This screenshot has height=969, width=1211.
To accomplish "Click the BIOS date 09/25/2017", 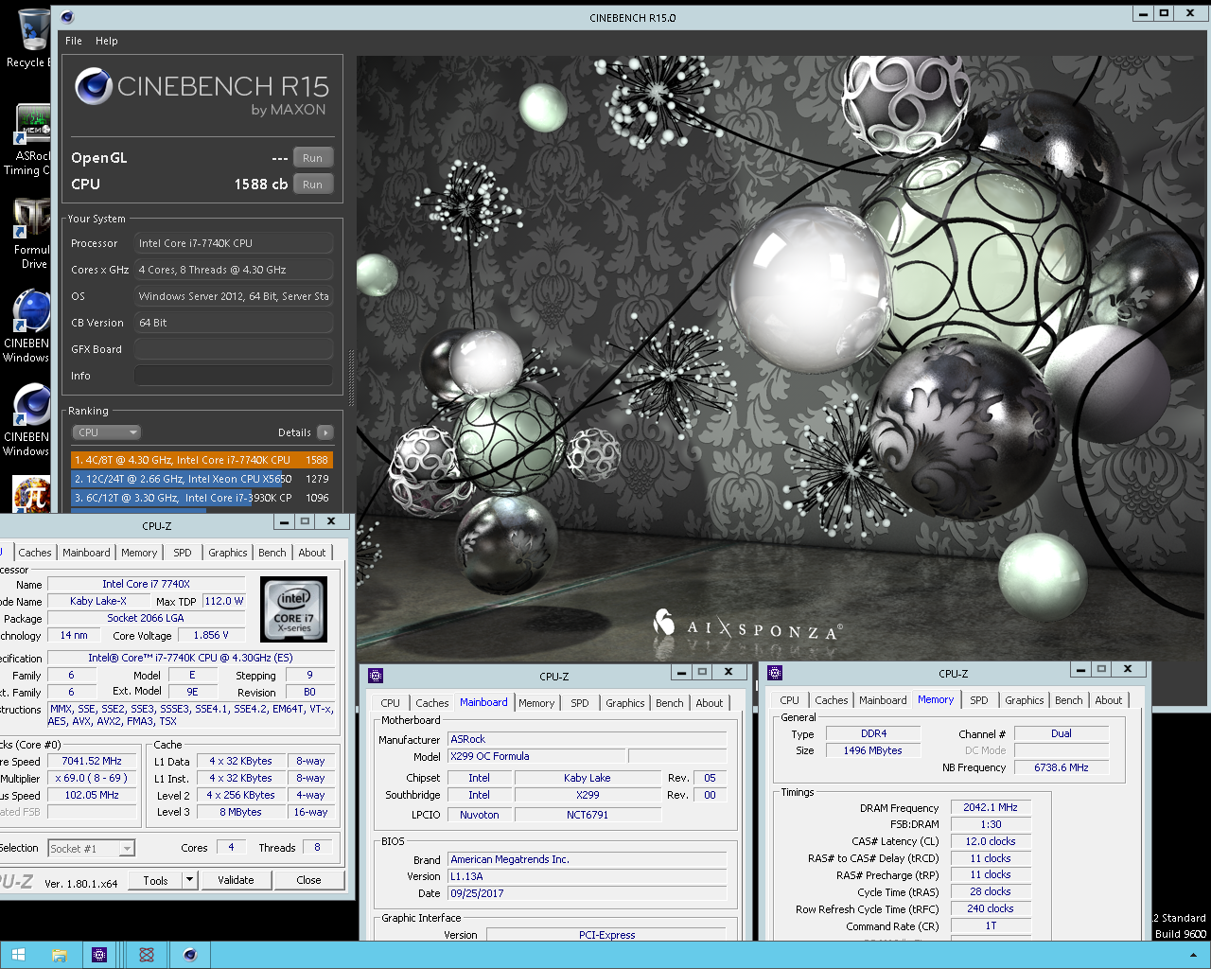I will 587,893.
